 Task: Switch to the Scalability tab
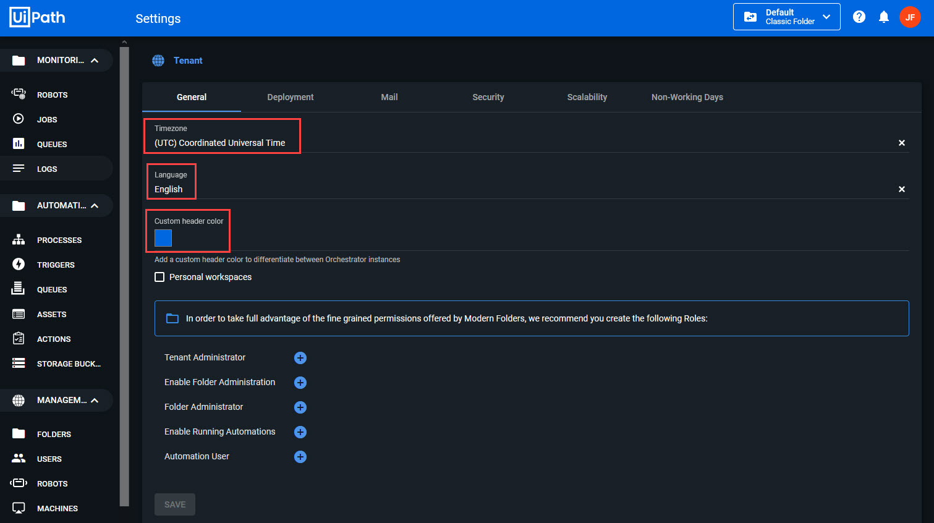point(587,97)
